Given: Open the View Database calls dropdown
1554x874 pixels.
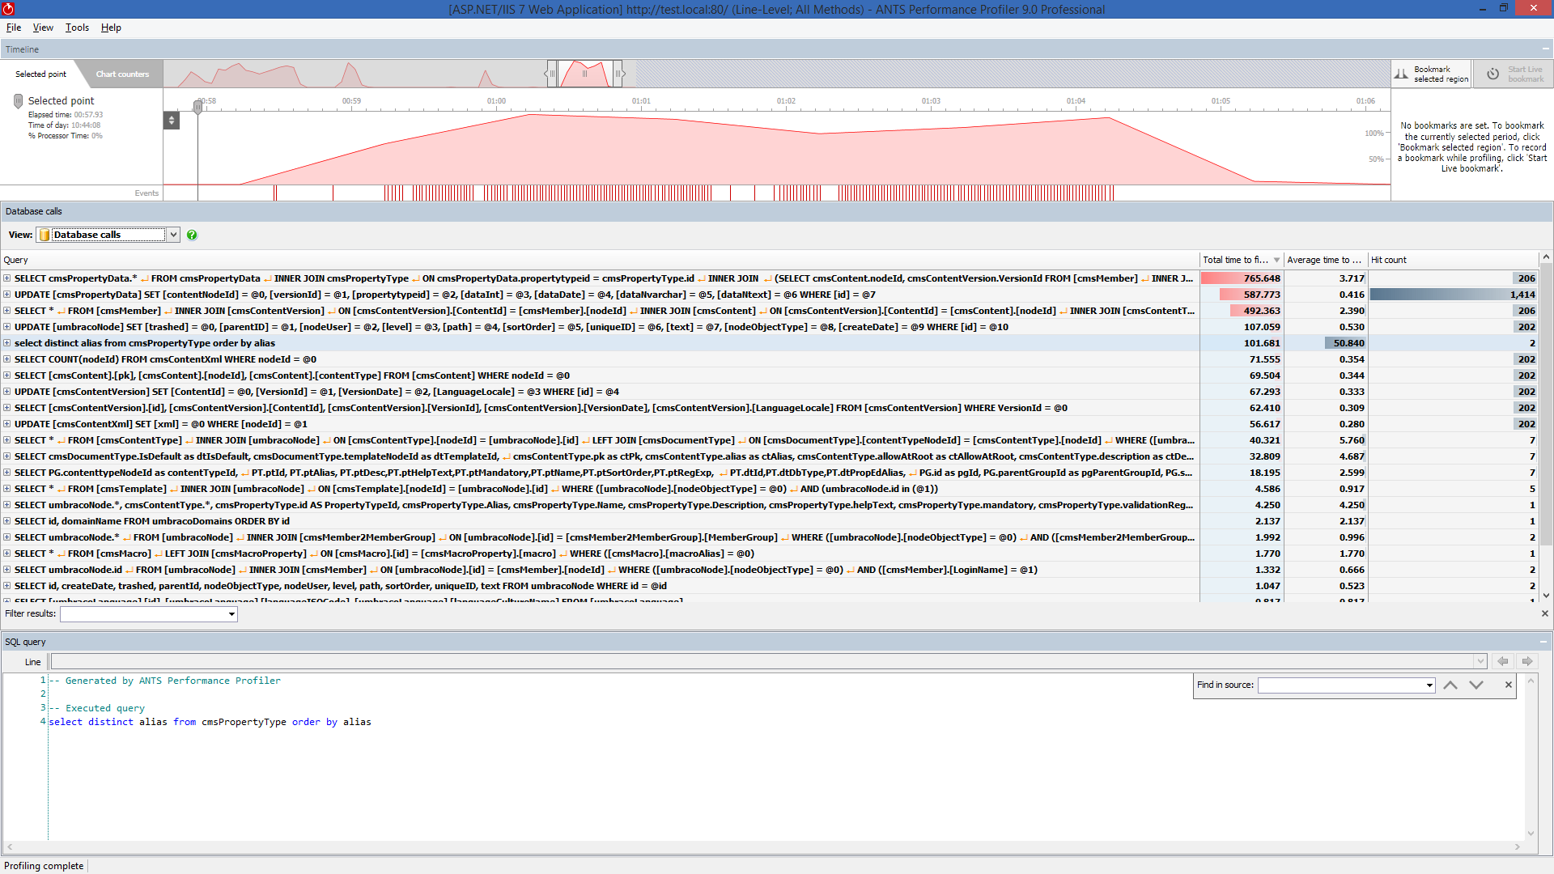Looking at the screenshot, I should (173, 235).
